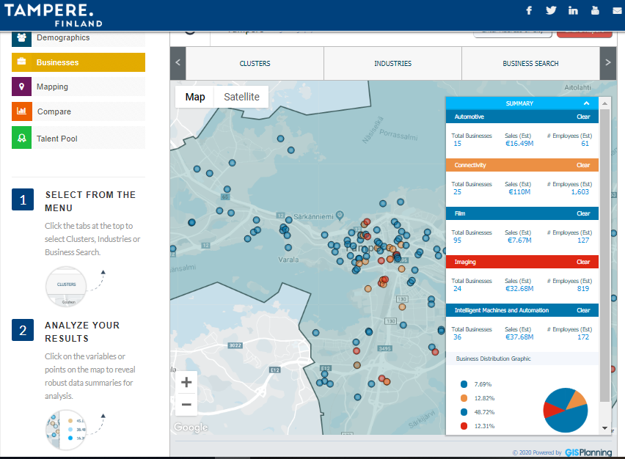This screenshot has width=625, height=459.
Task: Select Businesses in the sidebar
Action: point(78,62)
